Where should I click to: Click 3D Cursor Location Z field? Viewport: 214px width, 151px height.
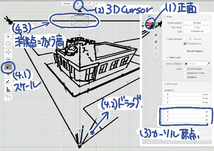(x=187, y=103)
